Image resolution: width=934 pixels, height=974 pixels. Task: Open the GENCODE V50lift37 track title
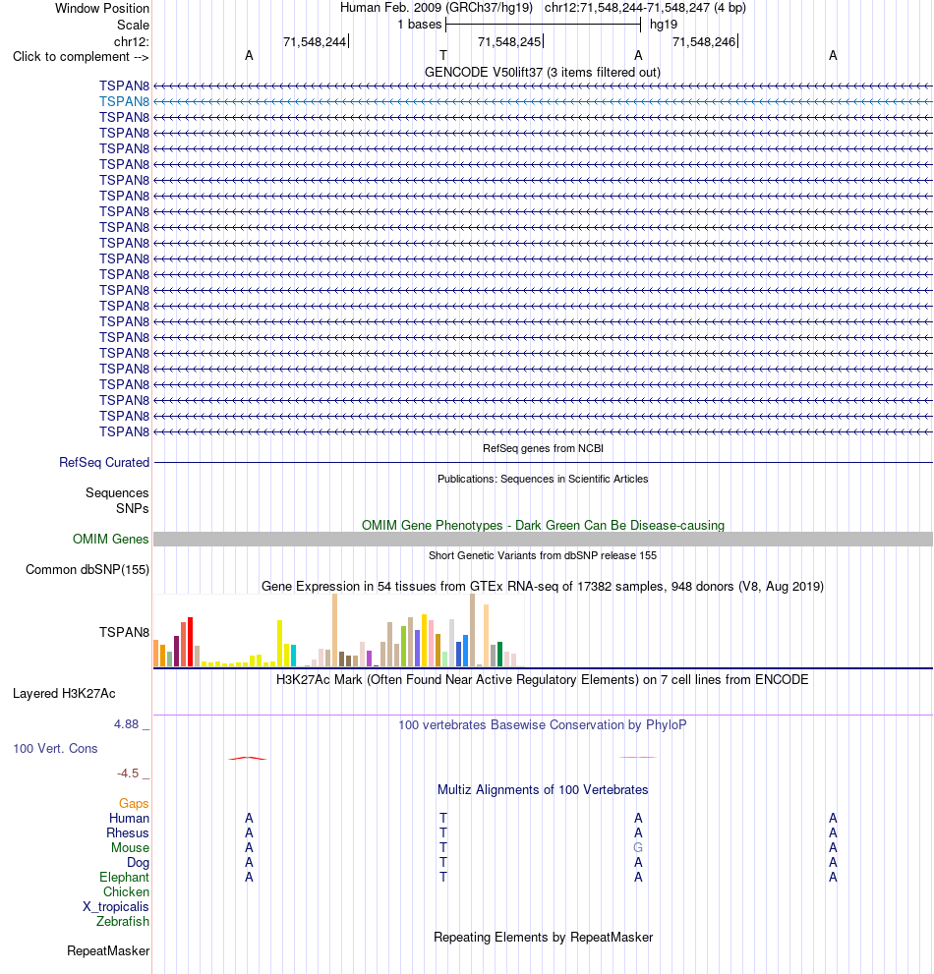pyautogui.click(x=543, y=72)
